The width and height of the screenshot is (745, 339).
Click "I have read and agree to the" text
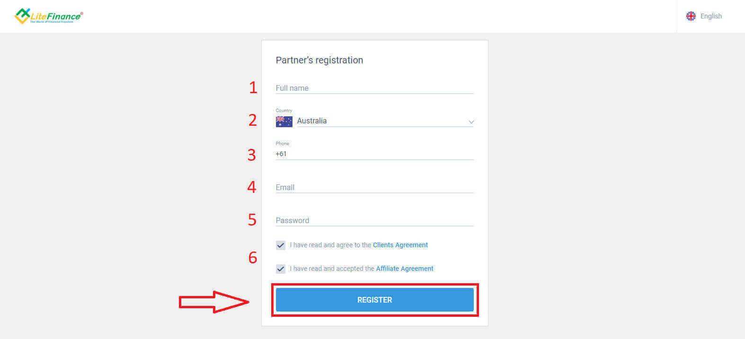coord(330,245)
